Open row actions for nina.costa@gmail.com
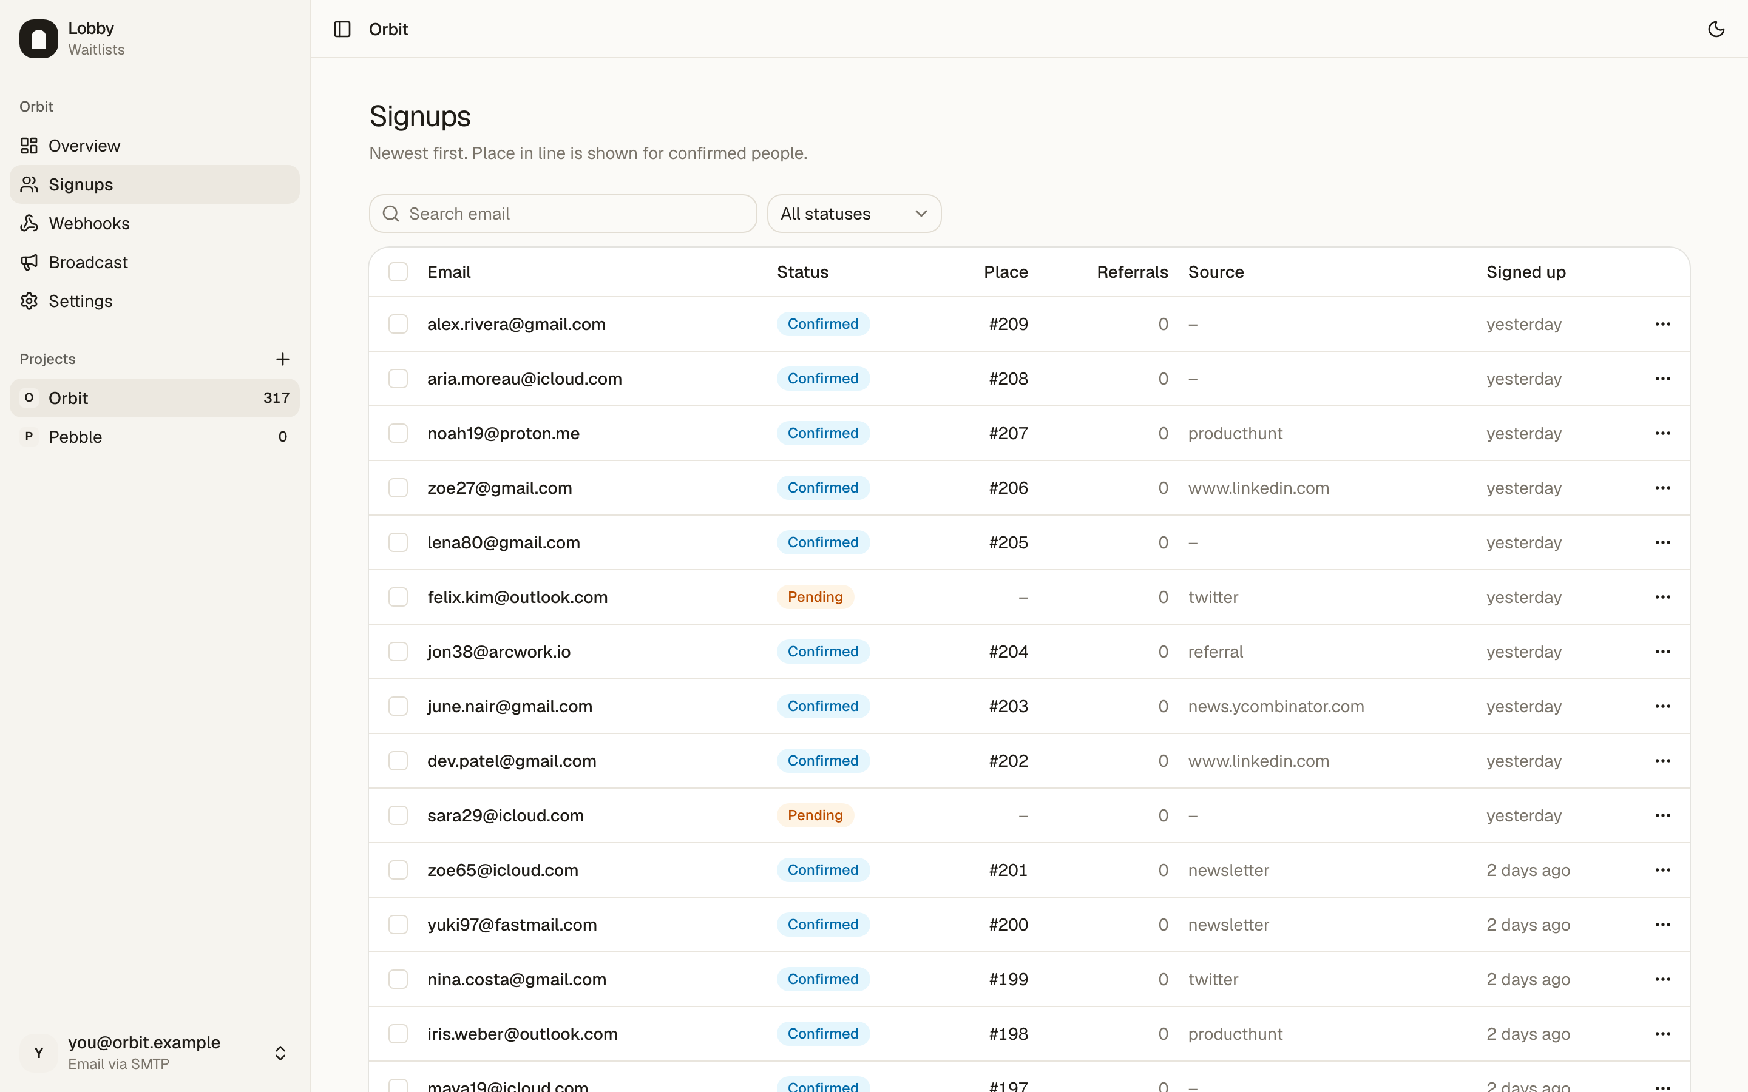The image size is (1748, 1092). (x=1663, y=979)
